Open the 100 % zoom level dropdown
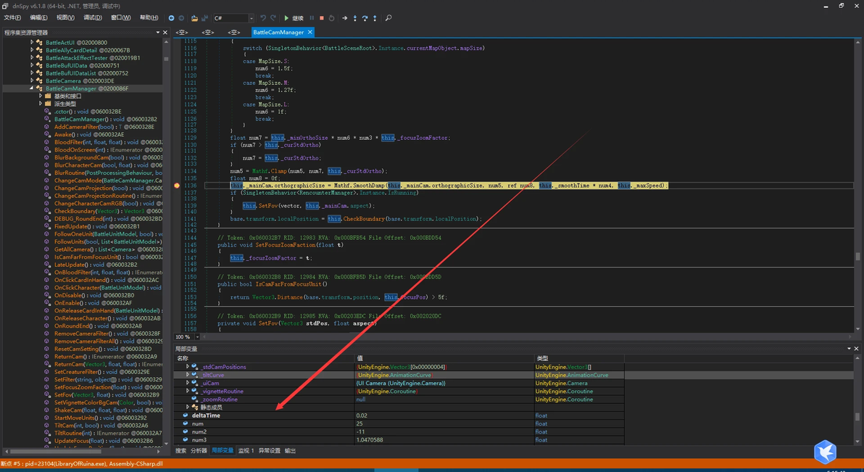Image resolution: width=864 pixels, height=472 pixels. click(196, 337)
